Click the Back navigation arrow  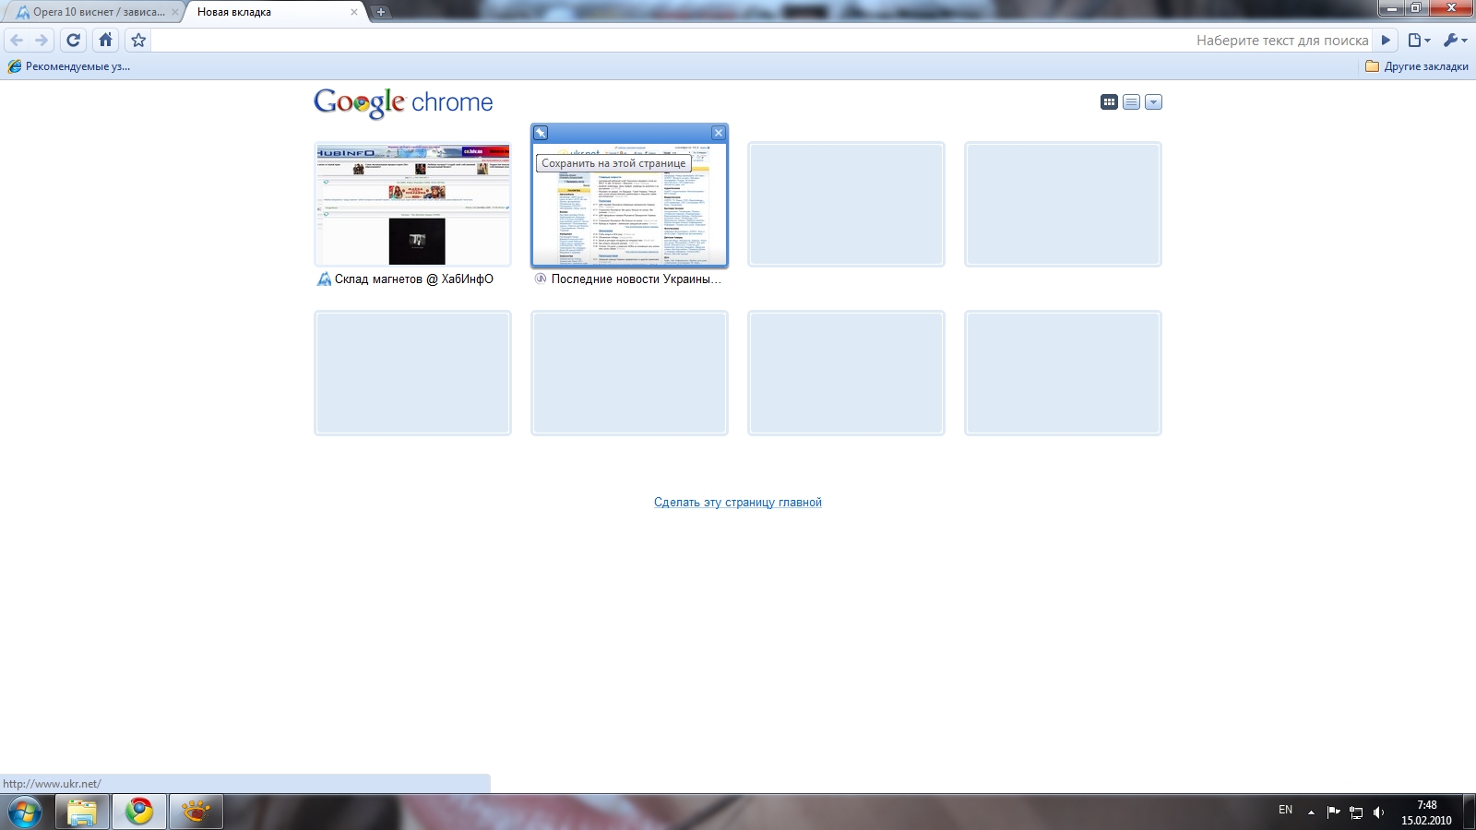(17, 40)
